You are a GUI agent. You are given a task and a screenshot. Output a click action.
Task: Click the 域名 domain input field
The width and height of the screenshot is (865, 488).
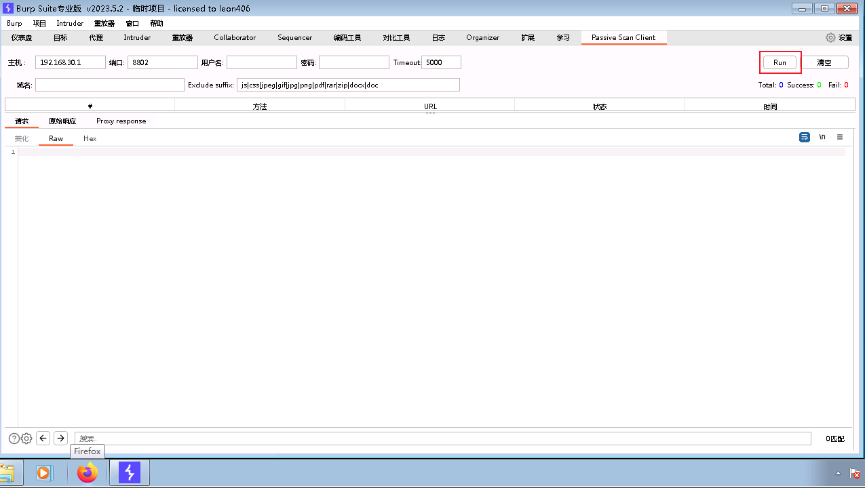click(110, 85)
